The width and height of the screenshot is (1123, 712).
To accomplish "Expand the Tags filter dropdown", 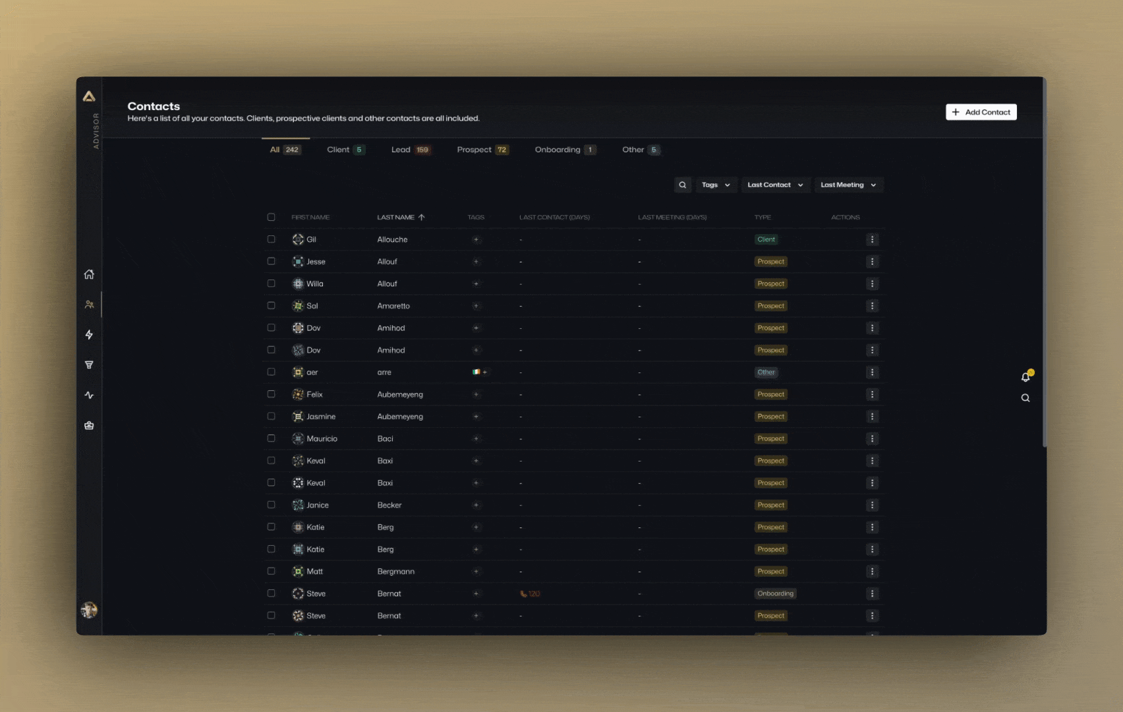I will (x=716, y=185).
